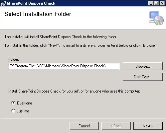Image resolution: width=166 pixels, height=133 pixels.
Task: Click the "To install in this folder" instruction line
Action: click(81, 45)
